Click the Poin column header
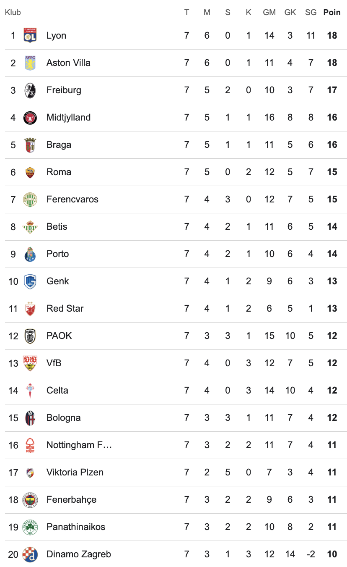 pyautogui.click(x=332, y=13)
